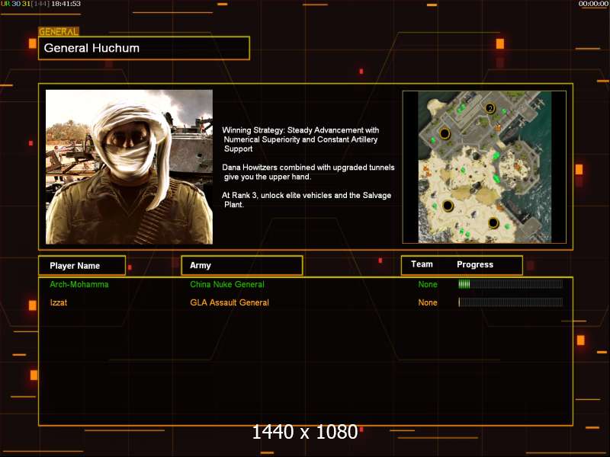This screenshot has width=610, height=457.
Task: Click Arch-Mohamma's loading progress bar
Action: pyautogui.click(x=510, y=284)
